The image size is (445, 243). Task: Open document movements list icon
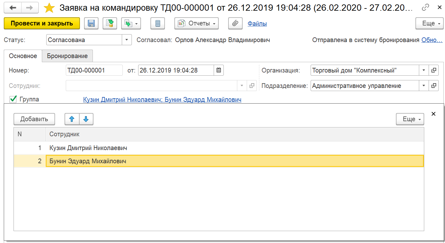click(x=158, y=23)
